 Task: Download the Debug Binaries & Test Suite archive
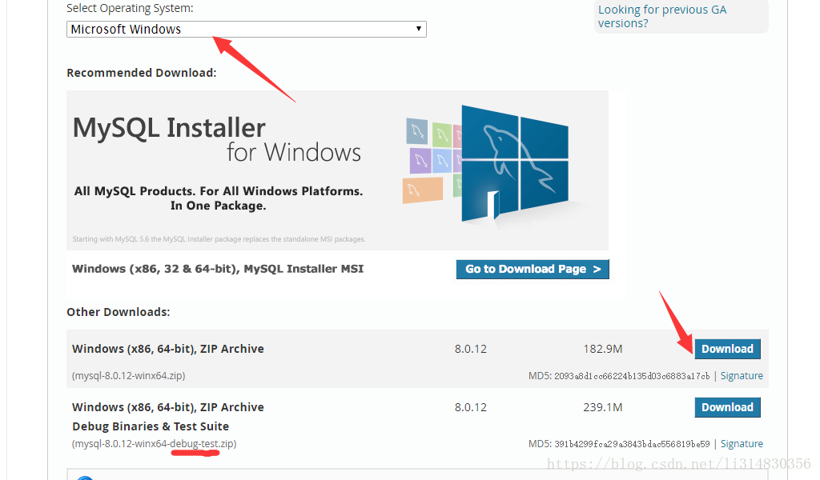727,407
